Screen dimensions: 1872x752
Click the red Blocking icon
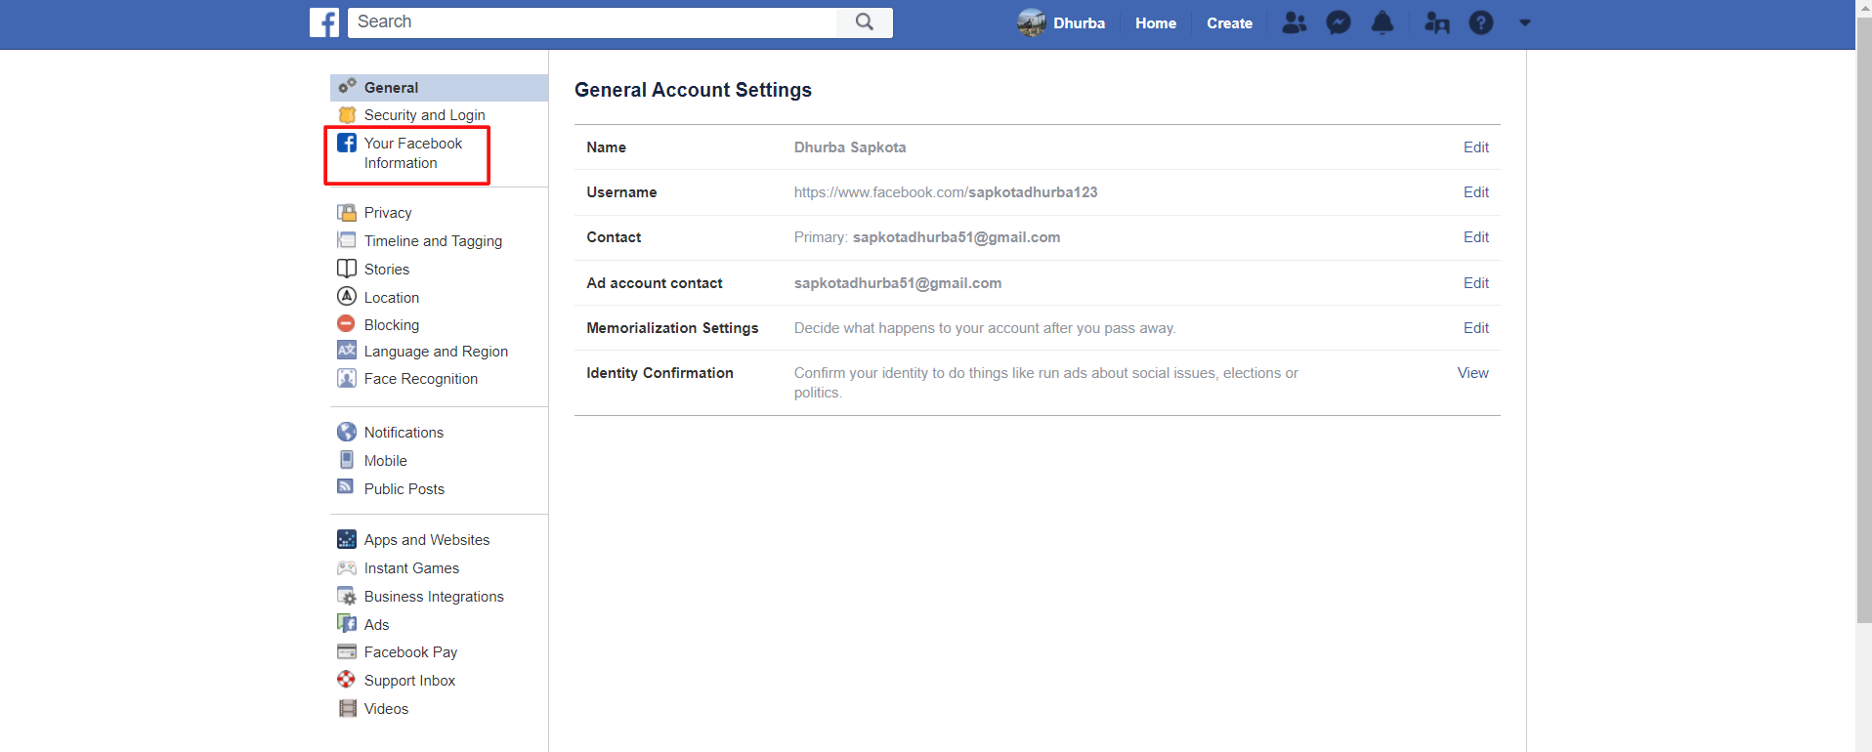coord(347,323)
